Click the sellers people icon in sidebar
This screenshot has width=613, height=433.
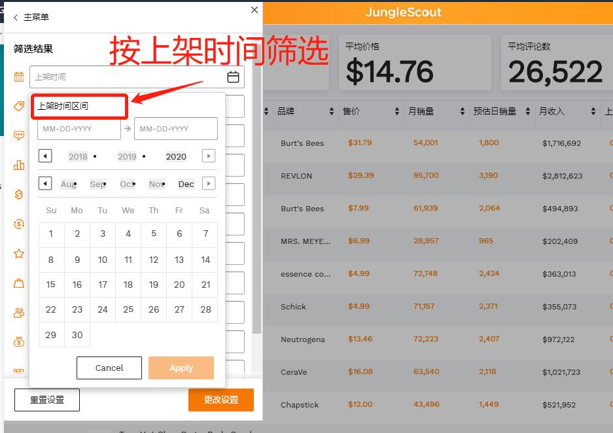click(x=18, y=312)
